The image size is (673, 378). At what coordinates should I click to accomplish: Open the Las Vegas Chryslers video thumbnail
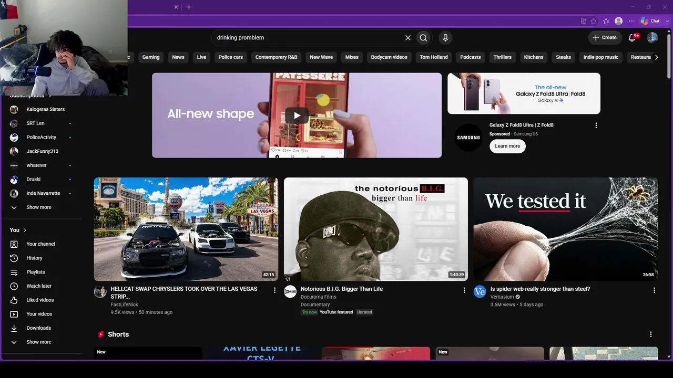(x=186, y=229)
